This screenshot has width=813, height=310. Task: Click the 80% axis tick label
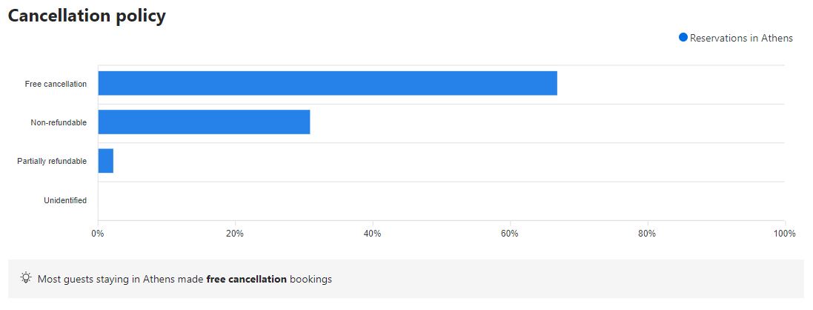click(647, 234)
